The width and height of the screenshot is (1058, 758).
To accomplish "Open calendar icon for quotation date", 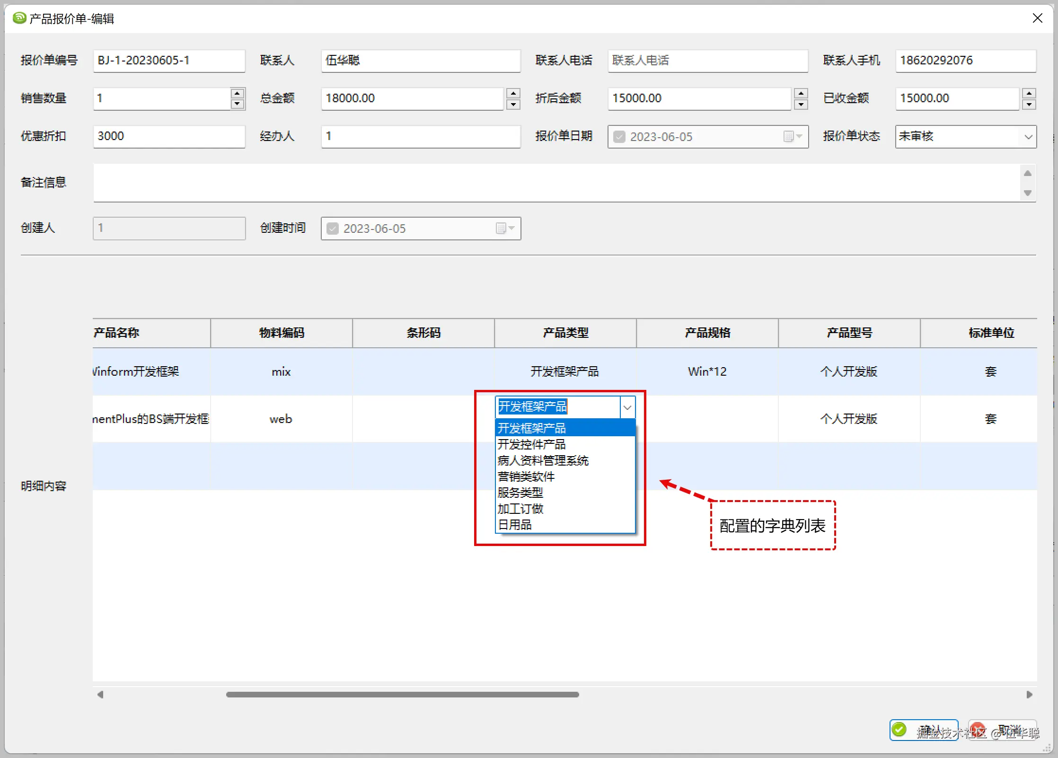I will [789, 137].
